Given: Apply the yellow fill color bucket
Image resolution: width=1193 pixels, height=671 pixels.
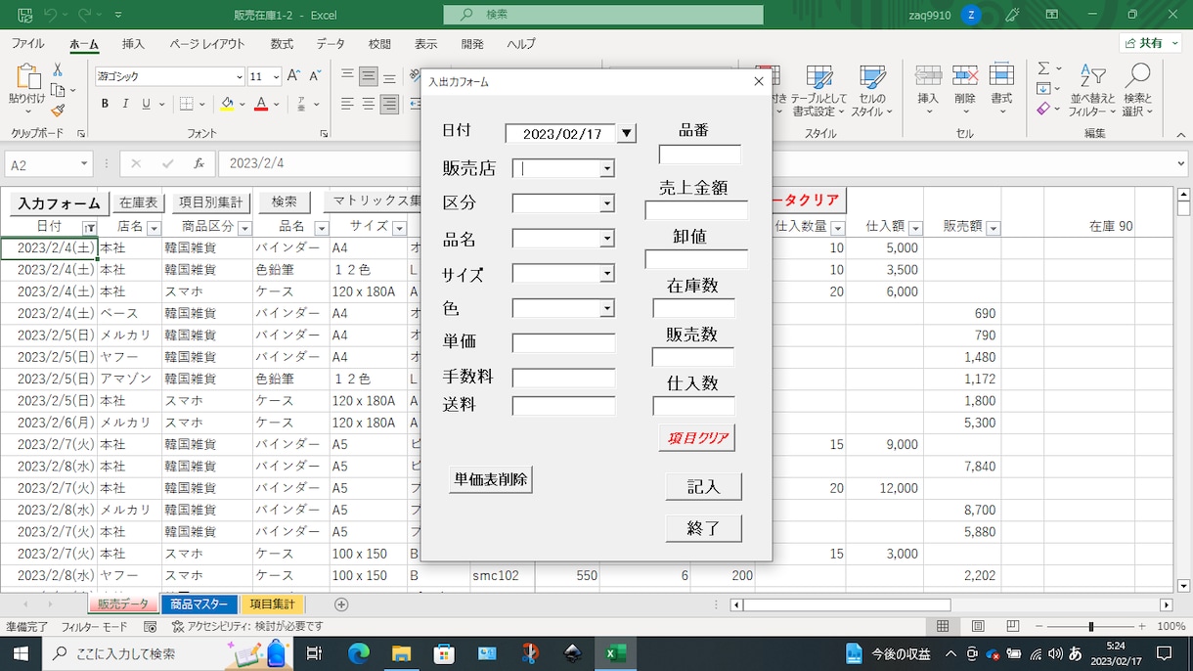Looking at the screenshot, I should [x=227, y=104].
